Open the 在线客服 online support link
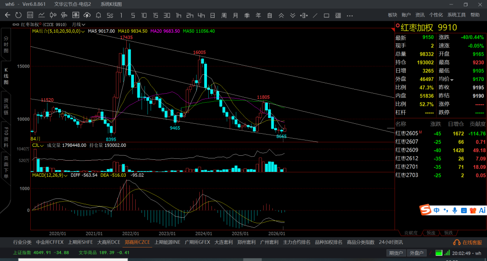 coord(469,243)
